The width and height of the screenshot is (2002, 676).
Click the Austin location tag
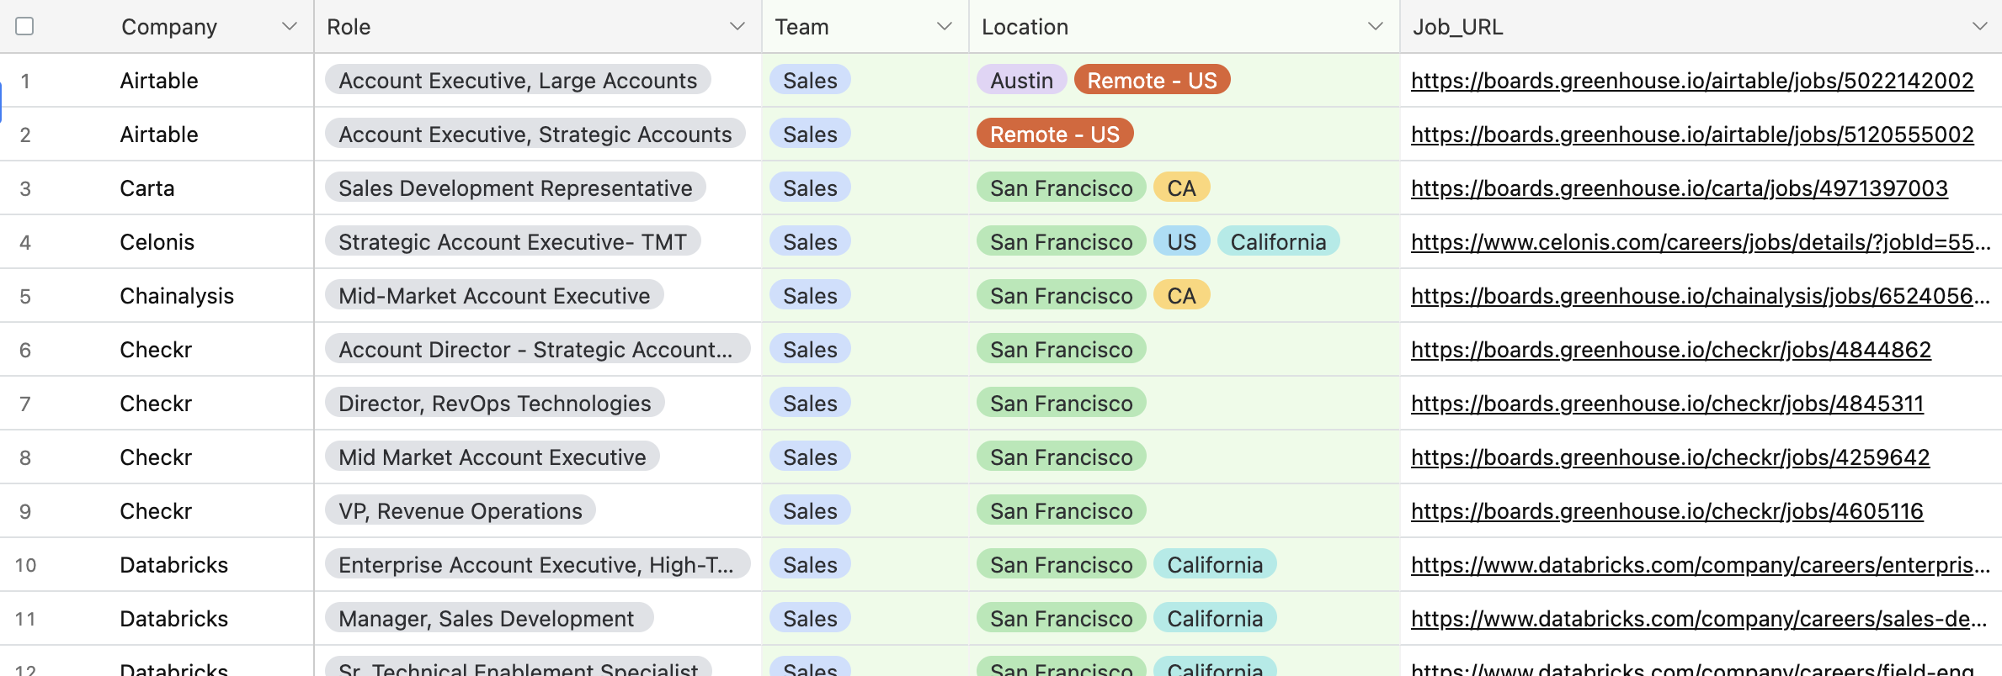pos(1021,80)
